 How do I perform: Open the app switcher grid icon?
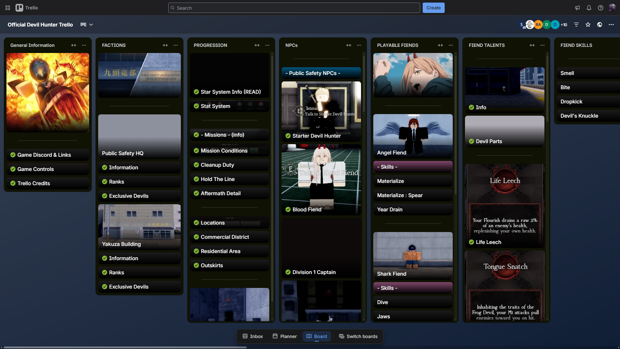click(8, 8)
